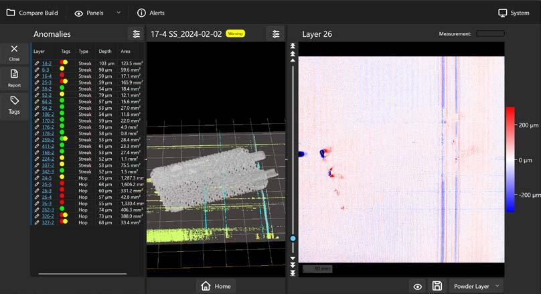Save the layer image with the disk icon
541x294 pixels.
[x=437, y=286]
